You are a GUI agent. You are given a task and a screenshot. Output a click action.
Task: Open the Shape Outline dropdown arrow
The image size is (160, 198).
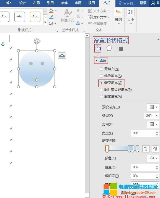56,17
